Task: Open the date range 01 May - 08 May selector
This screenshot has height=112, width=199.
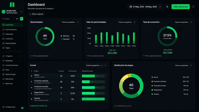Action: (x=145, y=7)
